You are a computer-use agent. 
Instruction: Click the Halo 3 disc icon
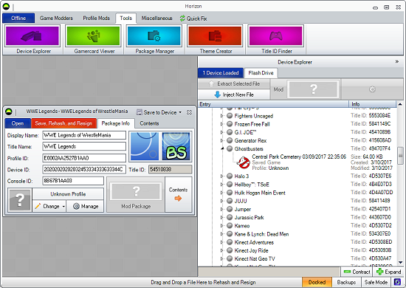[x=230, y=176]
